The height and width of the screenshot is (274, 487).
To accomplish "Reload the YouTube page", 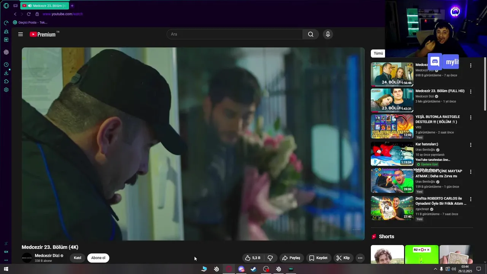I will click(x=29, y=14).
